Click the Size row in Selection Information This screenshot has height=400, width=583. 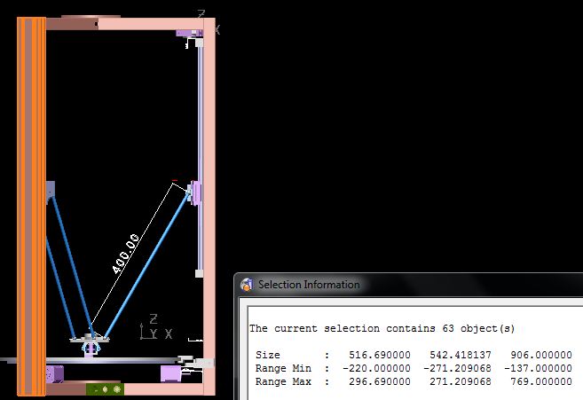click(x=410, y=355)
